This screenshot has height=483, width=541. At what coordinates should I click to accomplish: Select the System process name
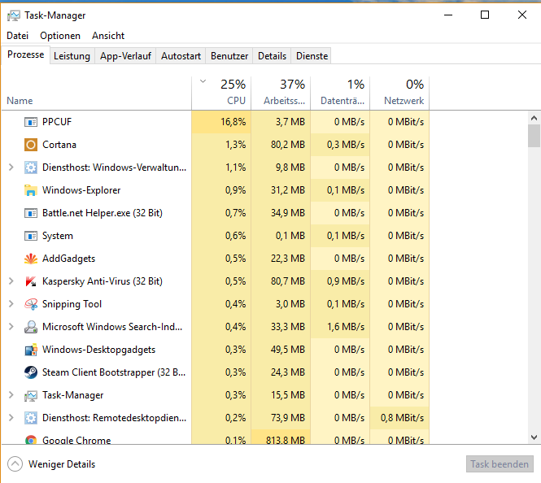point(58,236)
